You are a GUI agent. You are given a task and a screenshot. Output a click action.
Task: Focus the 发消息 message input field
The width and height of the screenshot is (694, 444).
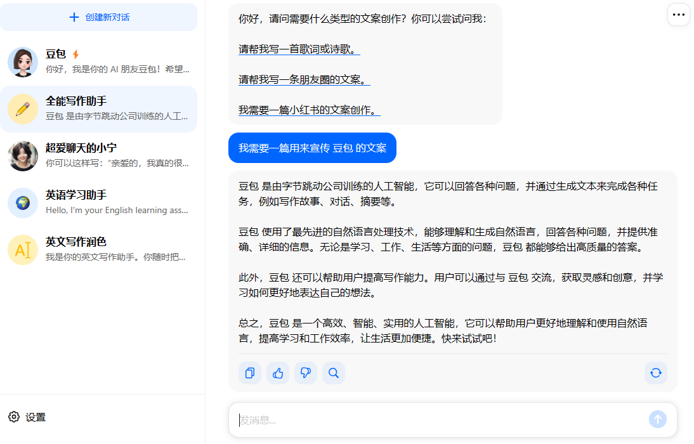pos(438,420)
